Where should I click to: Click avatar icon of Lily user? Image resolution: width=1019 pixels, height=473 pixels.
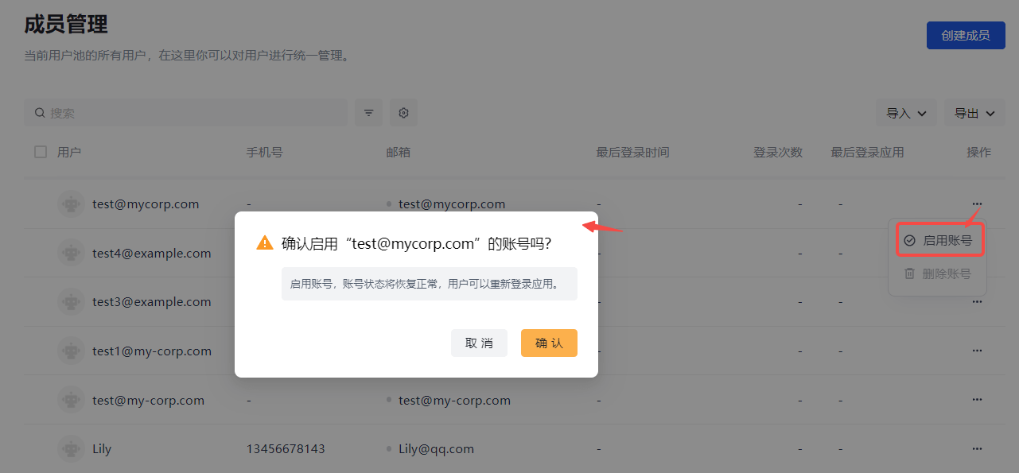71,449
